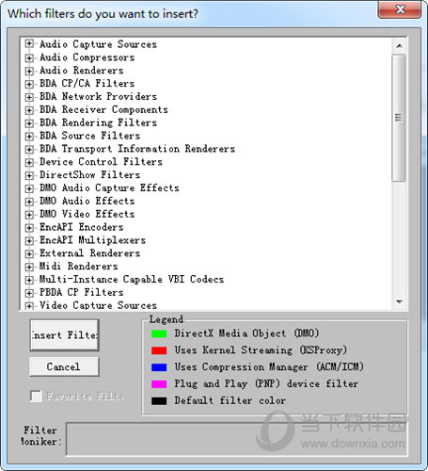Click the Insert Filter button
This screenshot has width=428, height=471.
[x=65, y=335]
